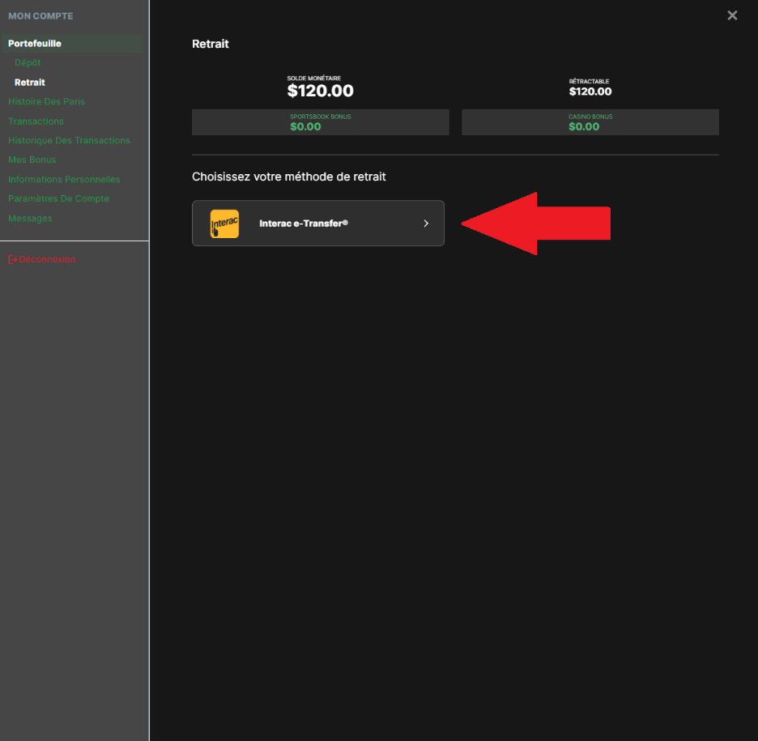Viewport: 758px width, 741px height.
Task: Go to Dépôt under Portefeuille
Action: pos(28,62)
